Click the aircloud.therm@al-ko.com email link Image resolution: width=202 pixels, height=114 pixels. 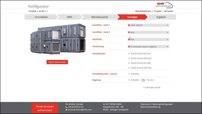80,110
